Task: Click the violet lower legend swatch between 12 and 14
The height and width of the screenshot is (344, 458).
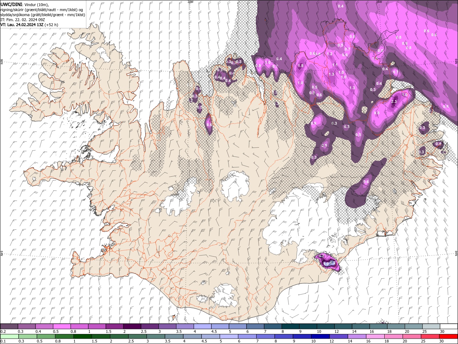Action: tap(338, 336)
